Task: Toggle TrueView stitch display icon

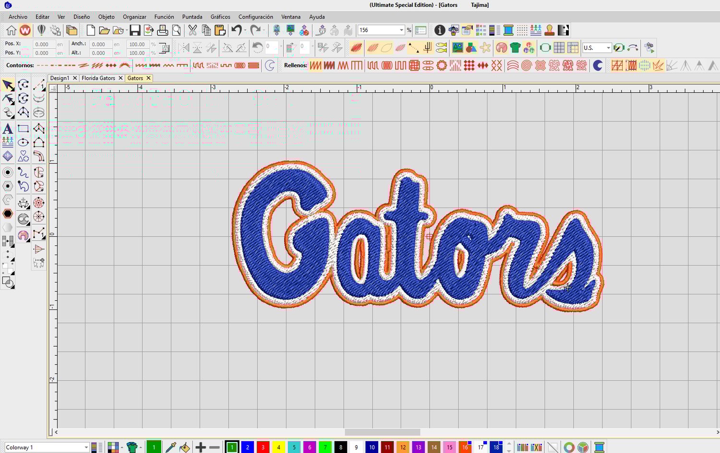Action: (356, 48)
